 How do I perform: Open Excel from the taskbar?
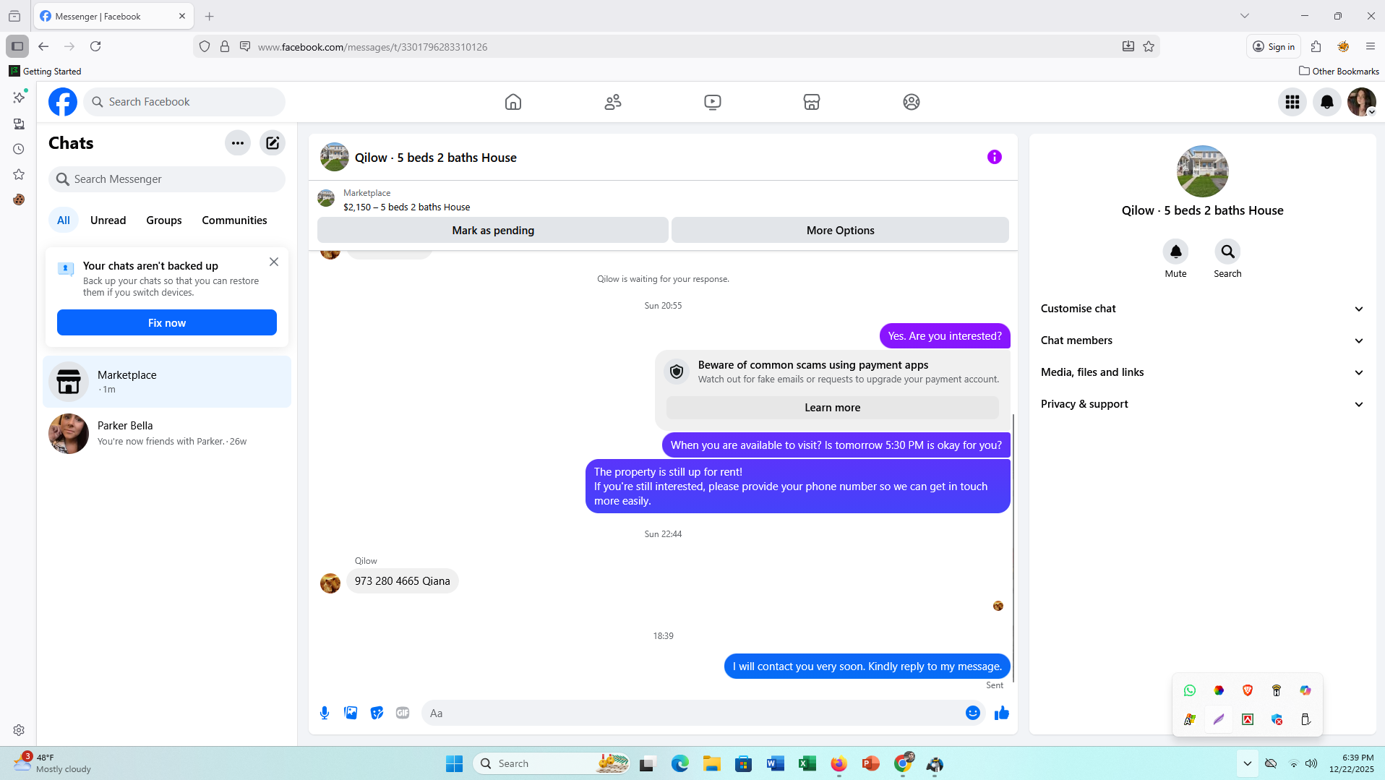click(x=807, y=763)
